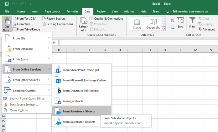Choose From Facebook in the submenu
The image size is (218, 132).
tap(73, 101)
